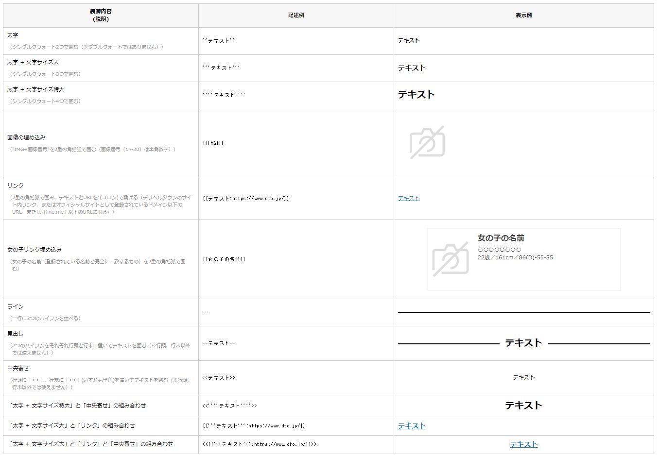Click the 太字 + 文字サイズ特大 row label
The image size is (659, 457).
35,89
